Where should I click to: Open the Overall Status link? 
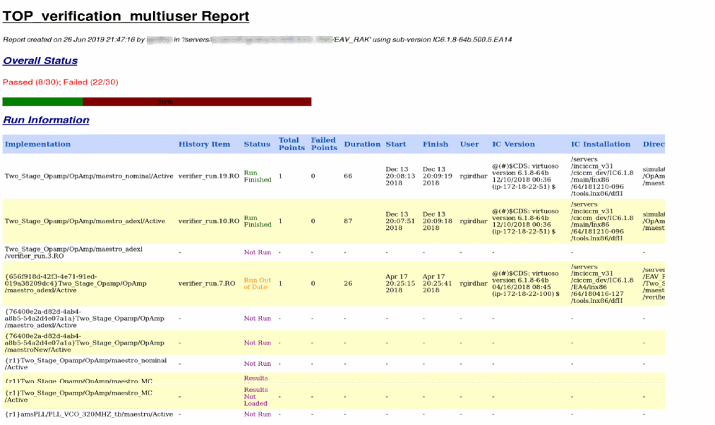(40, 61)
